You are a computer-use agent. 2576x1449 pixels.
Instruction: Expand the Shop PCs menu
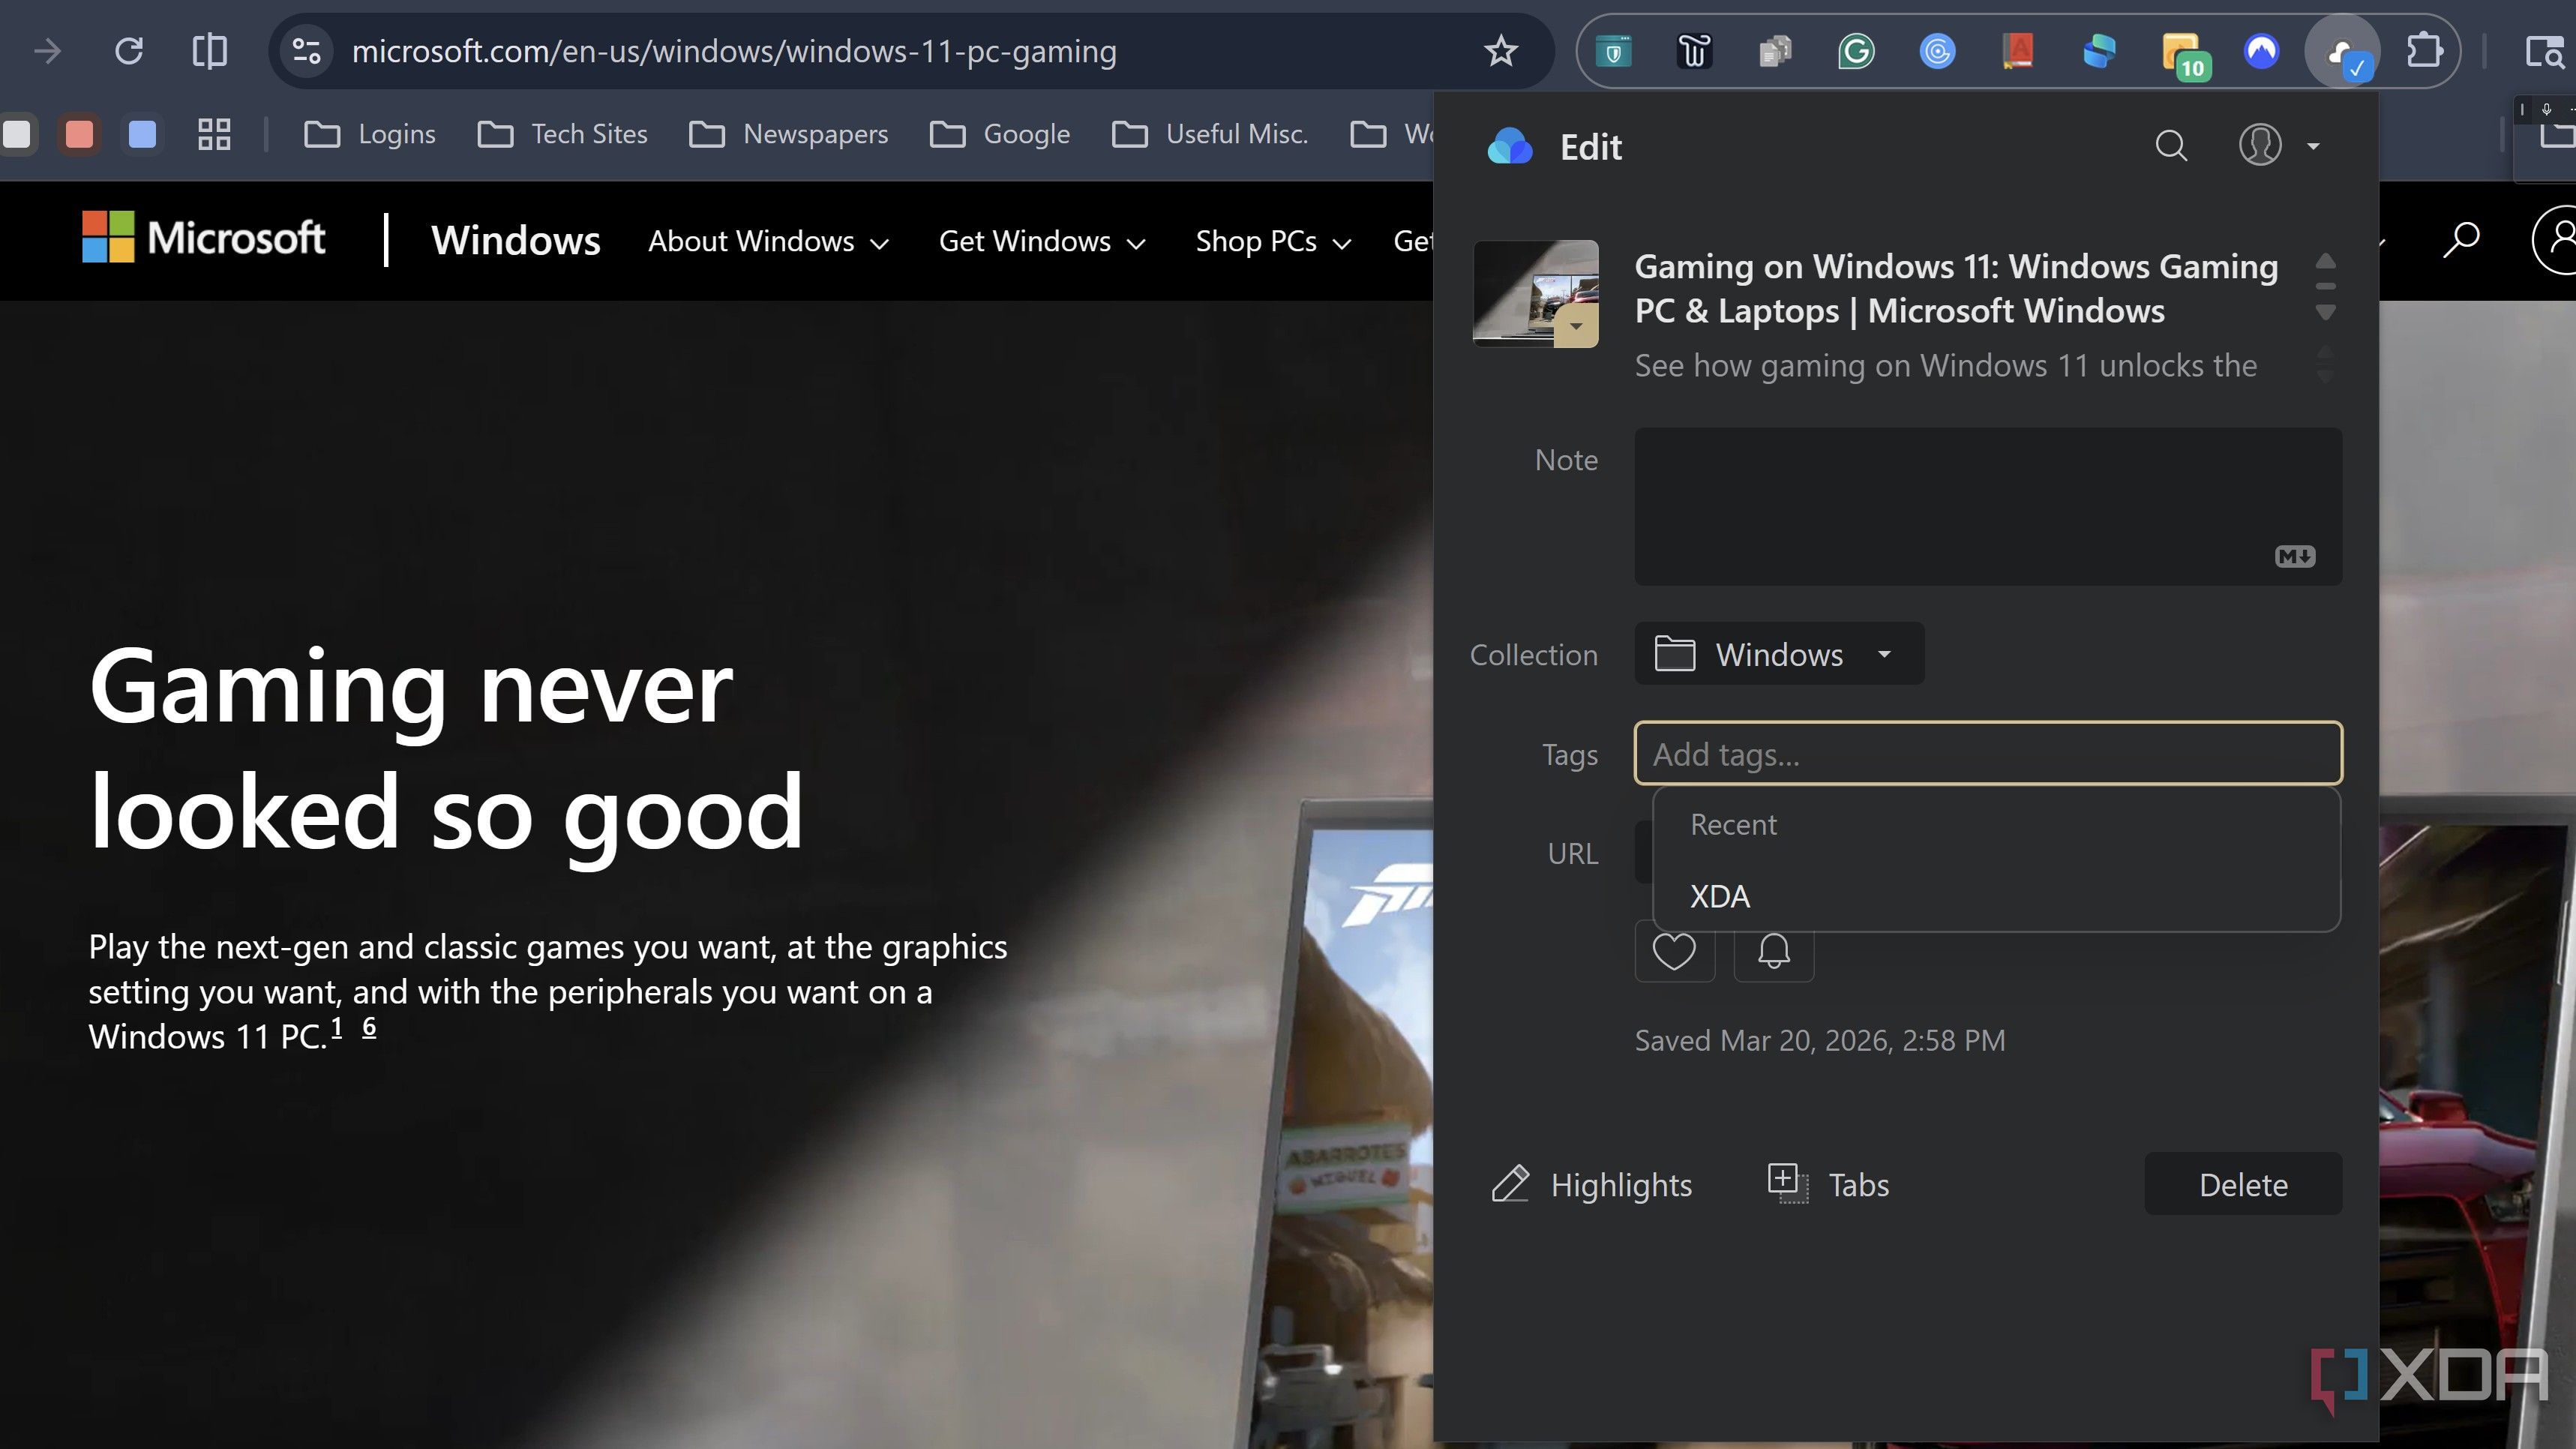(x=1273, y=241)
